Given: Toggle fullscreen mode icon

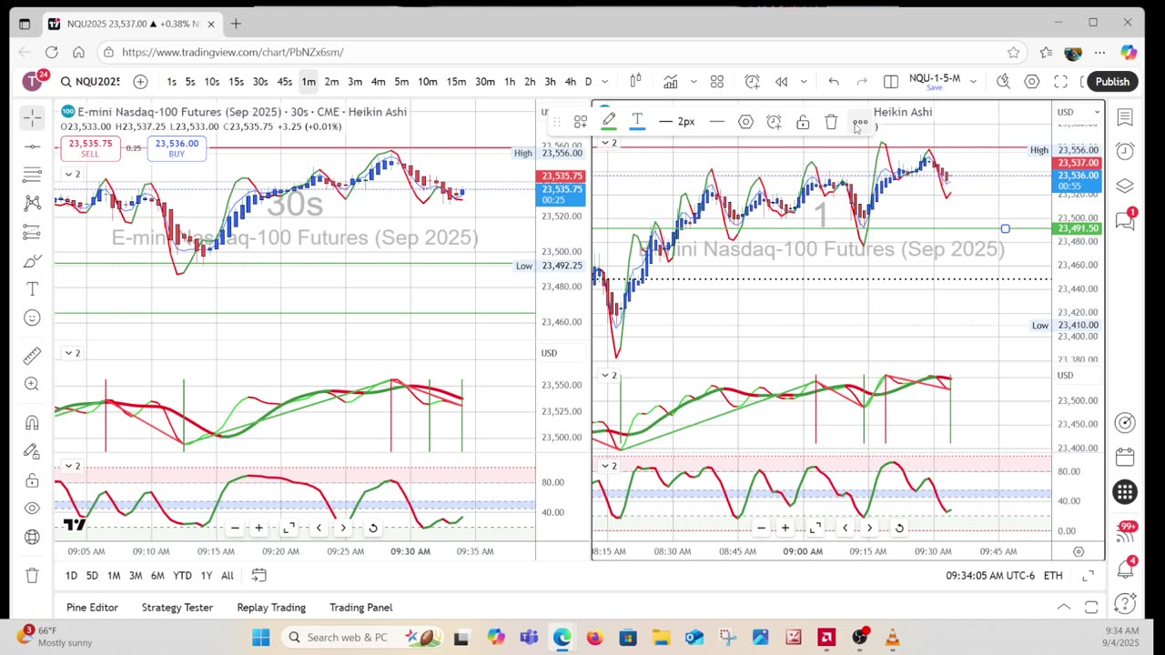Looking at the screenshot, I should tap(1060, 82).
